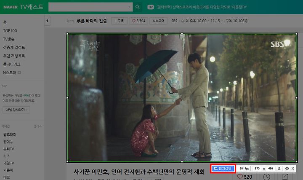Click the channel thumbnail beside 푸른 바다의 전설
Screen dimensions: 303x180
[70, 21]
